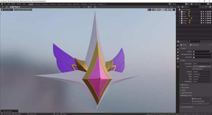The width and height of the screenshot is (212, 115).
Task: Open the Window menu
Action: click(19, 4)
